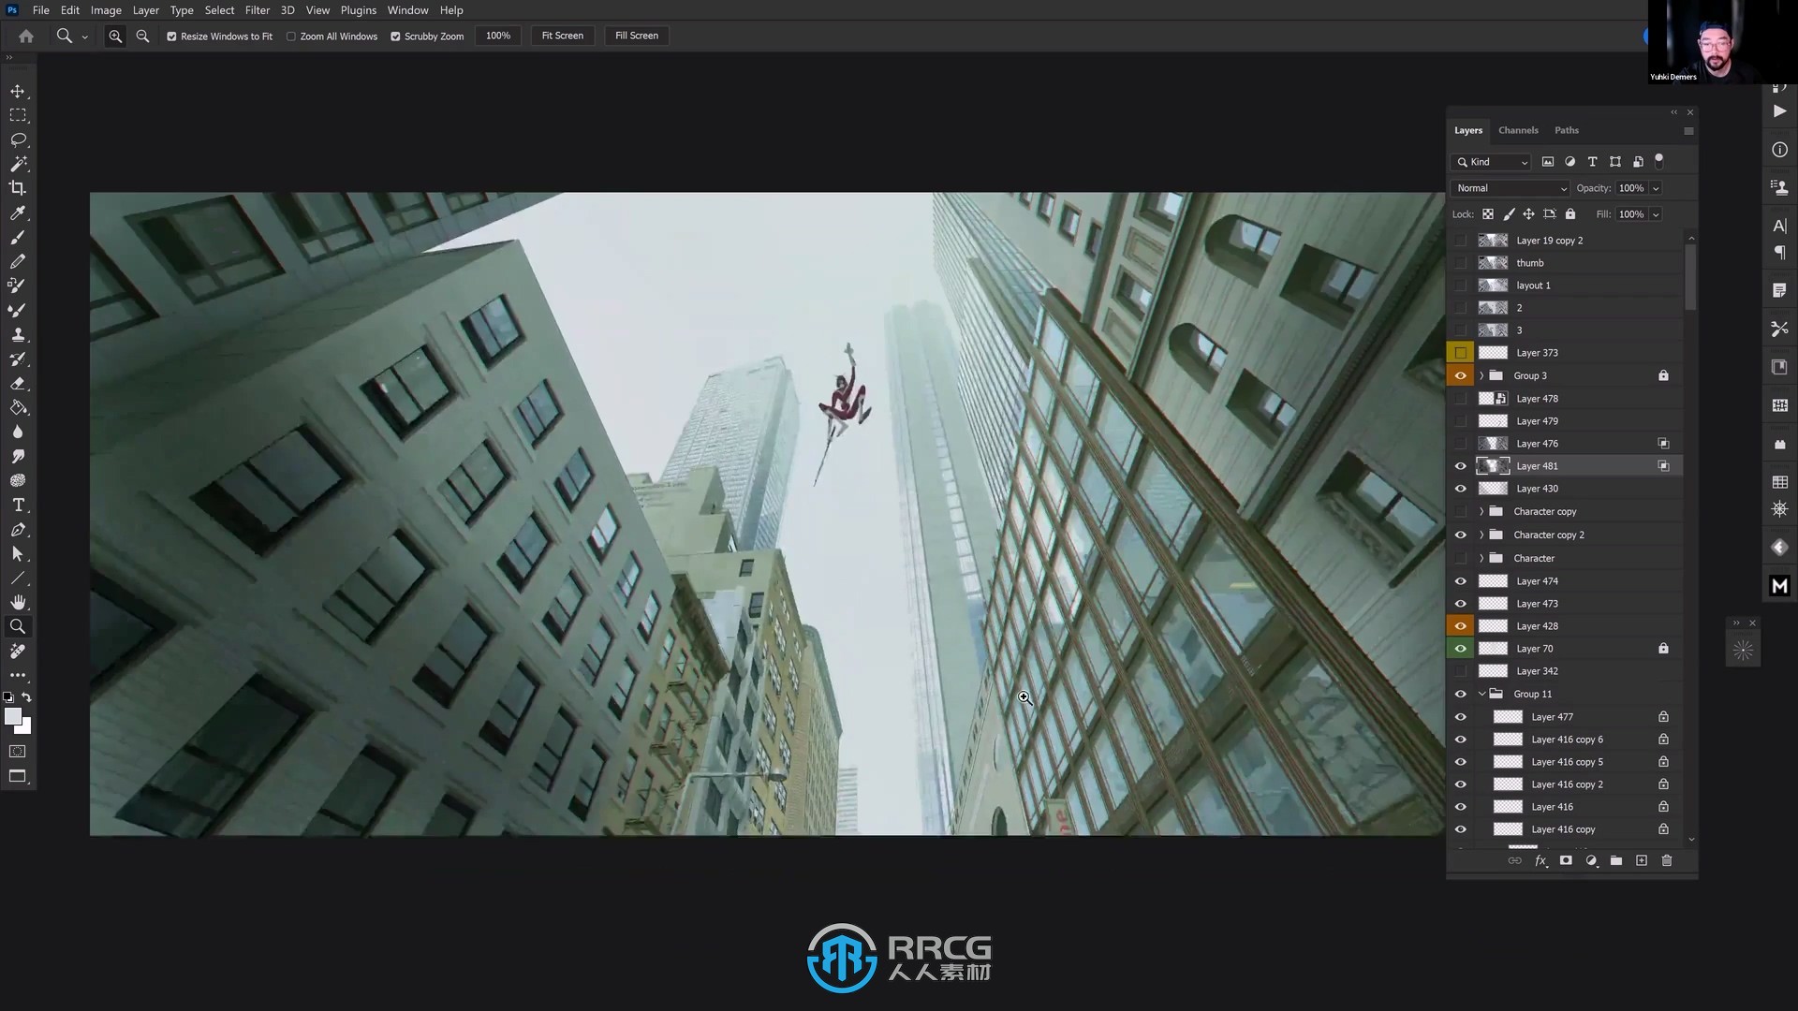Click the foreground color swatch
The height and width of the screenshot is (1011, 1798).
point(13,716)
